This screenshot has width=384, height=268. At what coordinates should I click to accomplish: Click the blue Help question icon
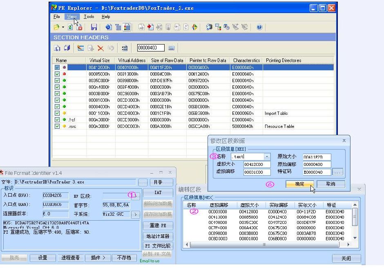click(259, 27)
